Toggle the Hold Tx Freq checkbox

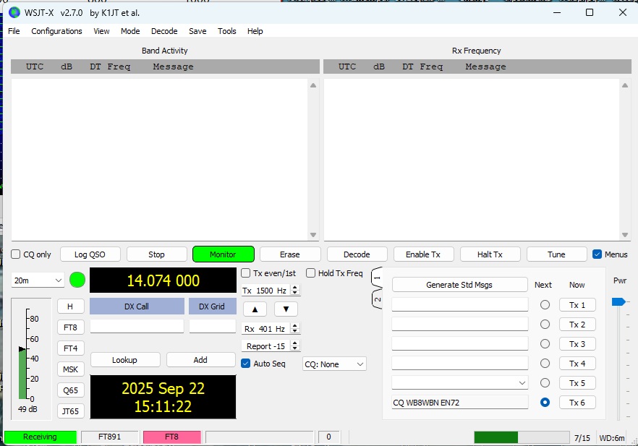click(311, 273)
